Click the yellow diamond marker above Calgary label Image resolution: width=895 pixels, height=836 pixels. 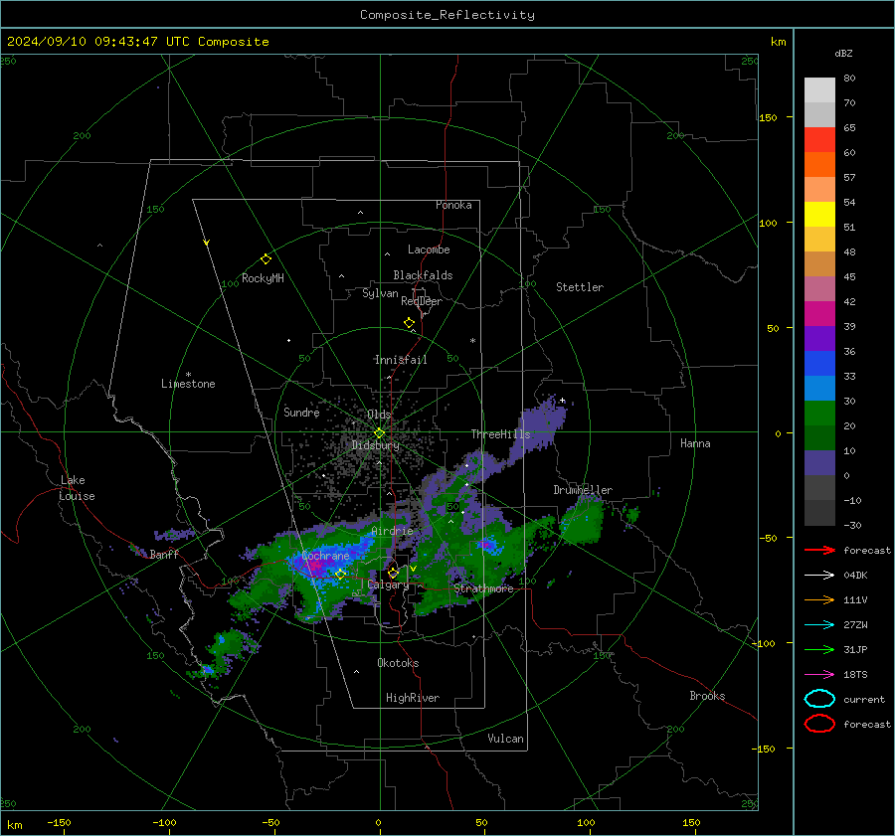[x=393, y=573]
